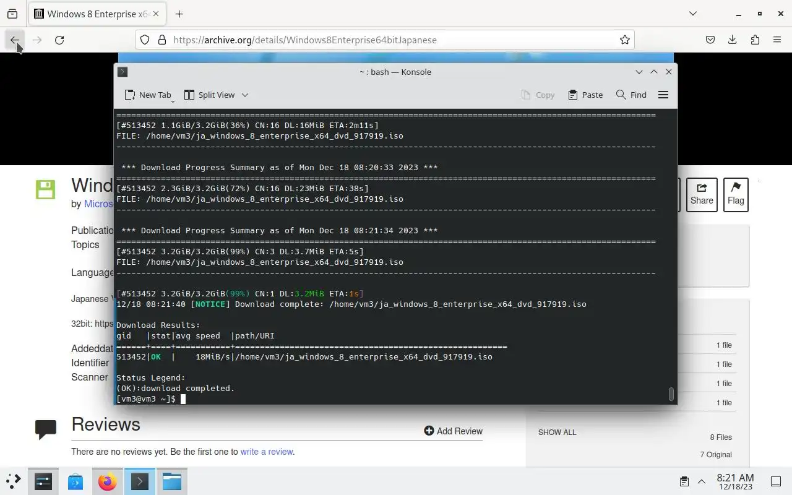
Task: Expand the Split View dropdown chevron
Action: point(245,95)
